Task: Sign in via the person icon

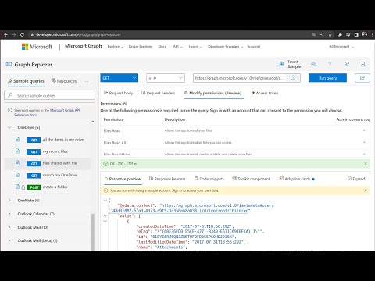Action: point(363,64)
